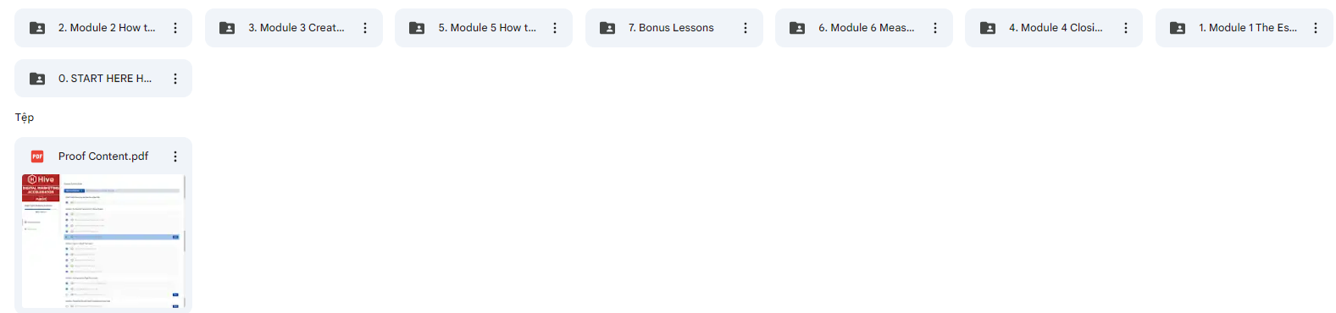The width and height of the screenshot is (1336, 313).
Task: Select the 5. Module 5 How t... folder
Action: pyautogui.click(x=484, y=28)
